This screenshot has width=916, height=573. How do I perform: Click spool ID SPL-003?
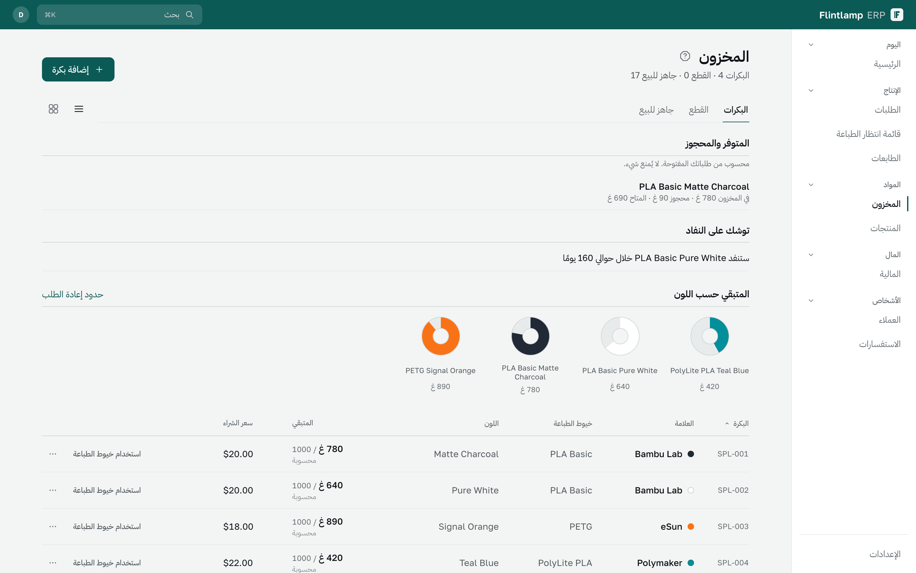click(x=733, y=527)
